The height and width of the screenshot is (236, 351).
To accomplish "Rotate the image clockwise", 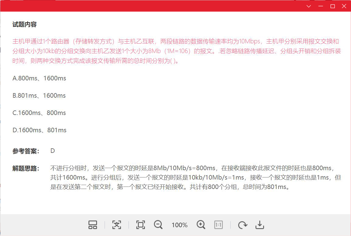I will point(242,225).
